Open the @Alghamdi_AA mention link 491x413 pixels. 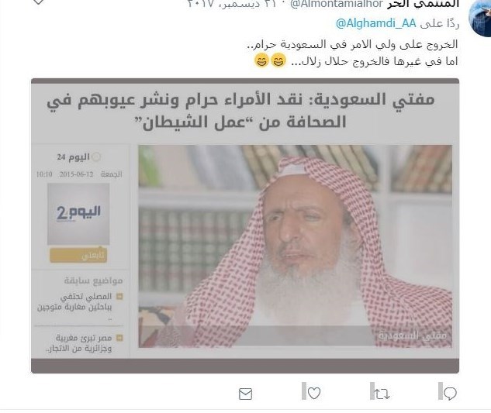pos(375,23)
